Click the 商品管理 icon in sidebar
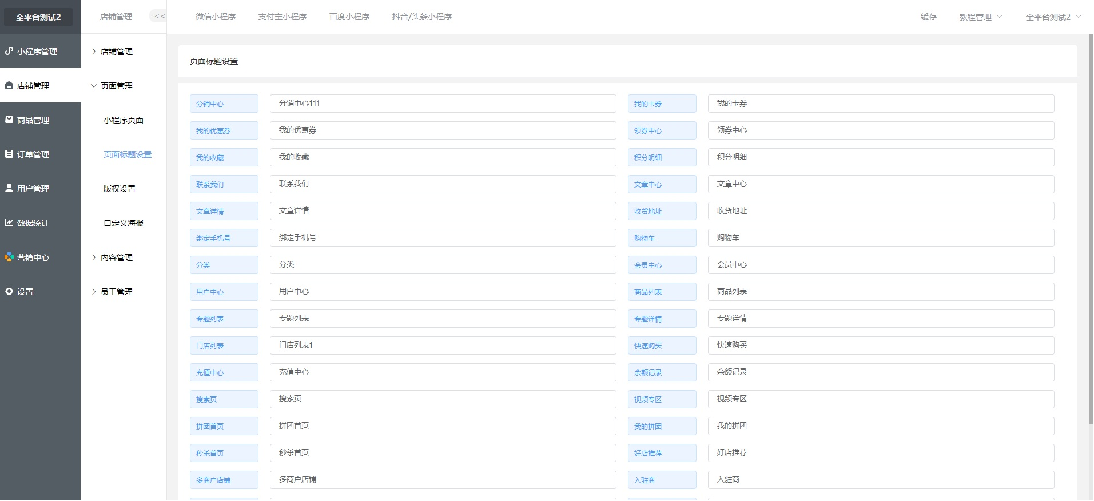 click(9, 120)
